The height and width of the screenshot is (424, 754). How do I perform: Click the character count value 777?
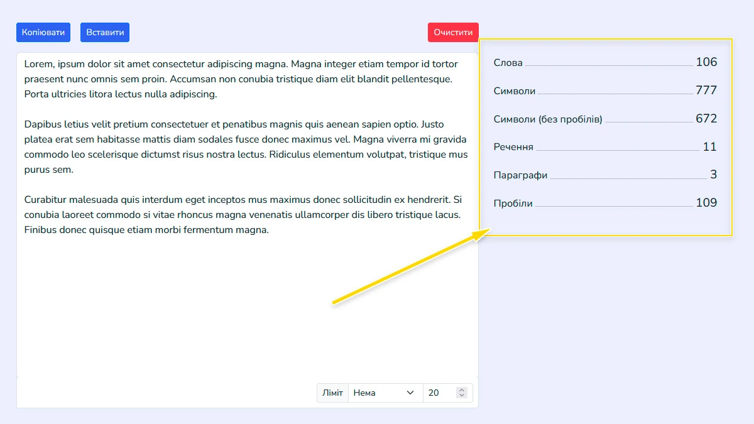coord(706,90)
